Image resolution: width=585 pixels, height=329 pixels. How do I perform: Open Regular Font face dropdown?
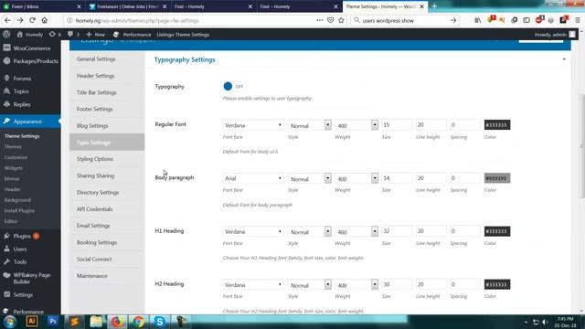tap(253, 125)
